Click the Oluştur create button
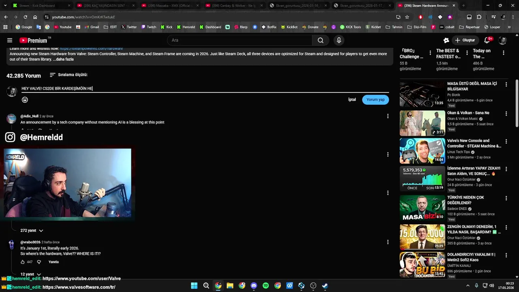This screenshot has height=292, width=519. [x=465, y=40]
